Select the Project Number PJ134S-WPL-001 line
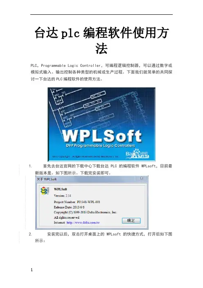 click(77, 202)
